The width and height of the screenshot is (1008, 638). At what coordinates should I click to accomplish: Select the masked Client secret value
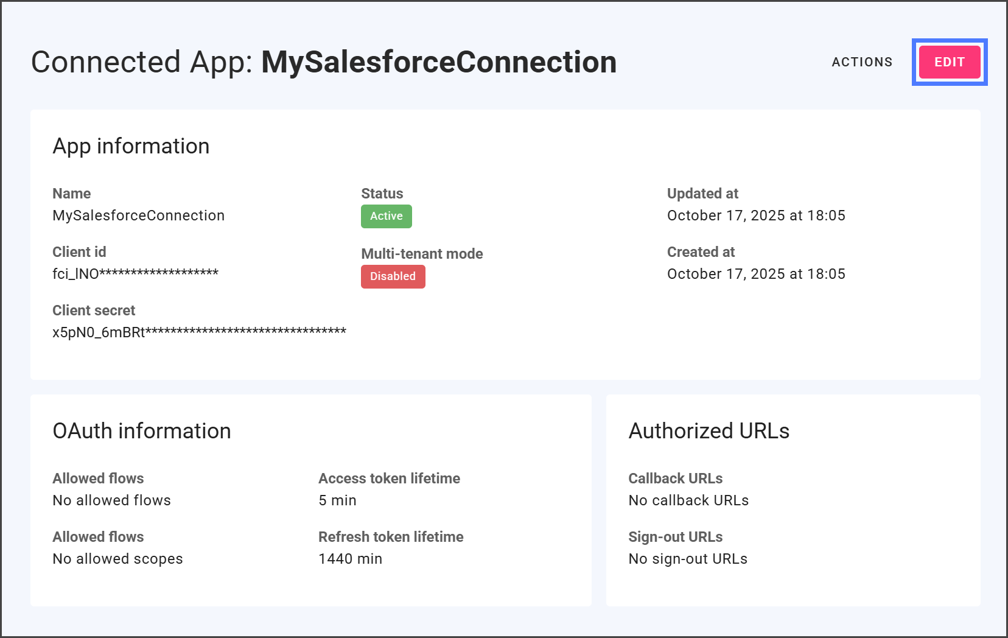point(199,332)
